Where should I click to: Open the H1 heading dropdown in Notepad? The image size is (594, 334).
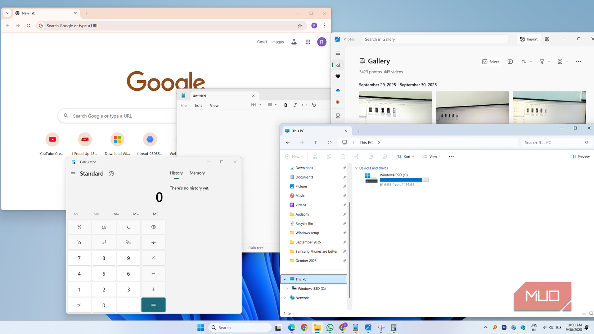[256, 105]
